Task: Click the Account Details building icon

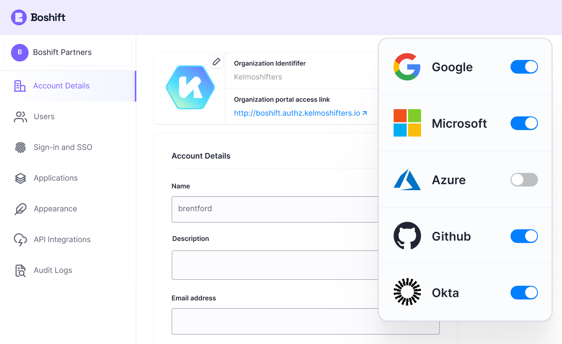Action: tap(20, 86)
